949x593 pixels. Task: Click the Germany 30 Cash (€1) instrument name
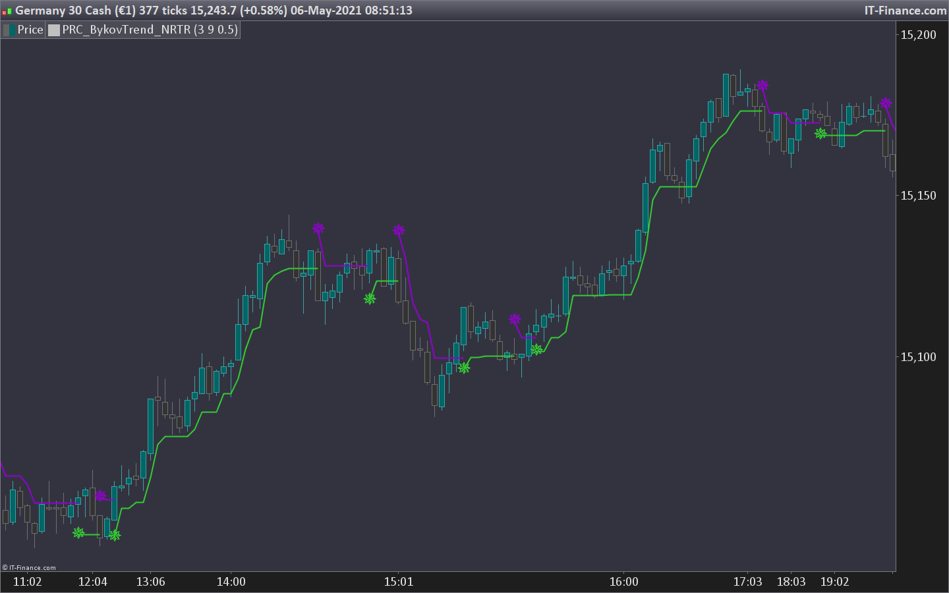(76, 11)
